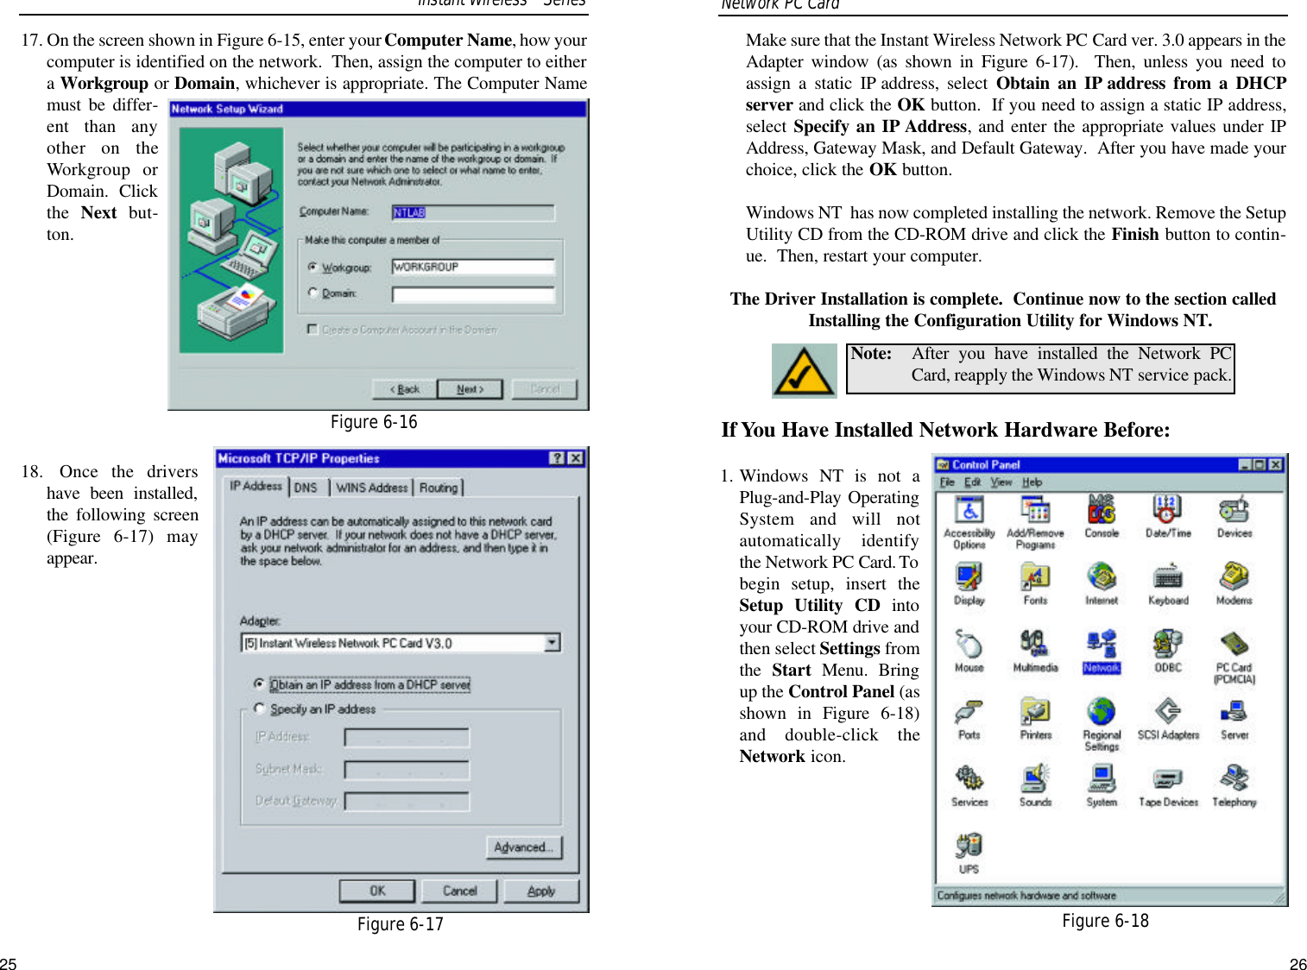Click the Workgroup name input field

click(x=473, y=267)
